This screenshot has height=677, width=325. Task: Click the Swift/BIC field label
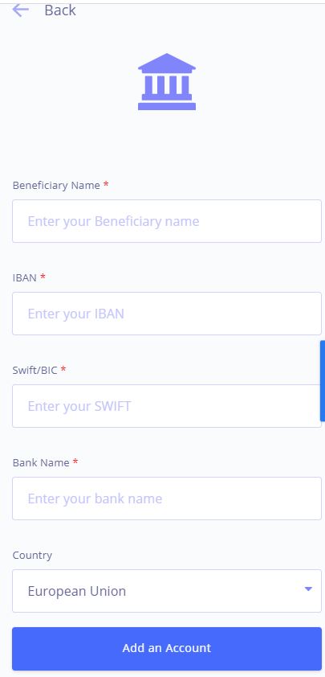[35, 370]
